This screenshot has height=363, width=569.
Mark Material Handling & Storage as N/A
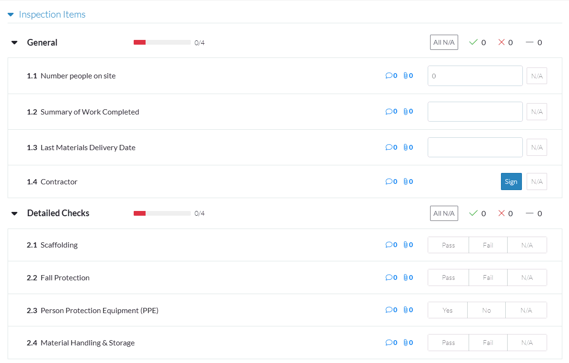pos(527,343)
